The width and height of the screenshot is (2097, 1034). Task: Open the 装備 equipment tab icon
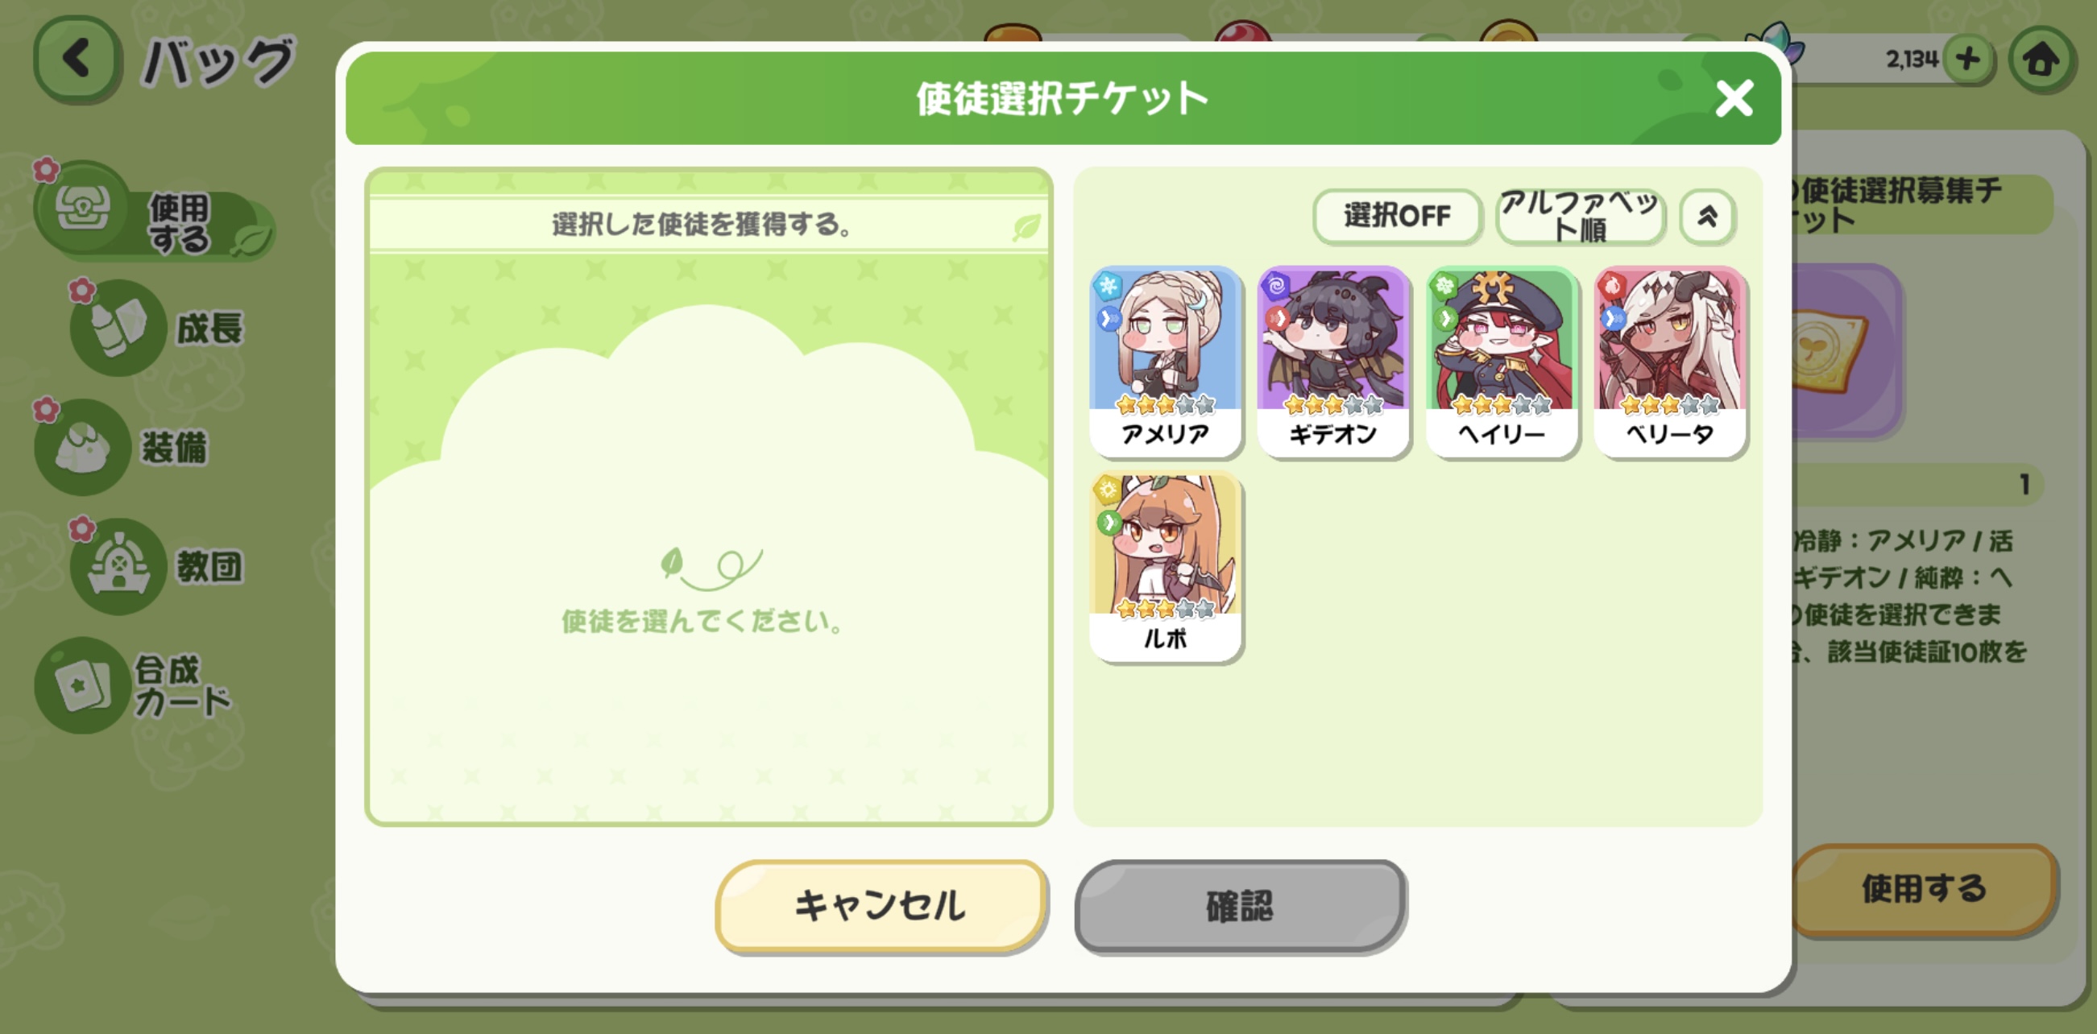[x=82, y=447]
